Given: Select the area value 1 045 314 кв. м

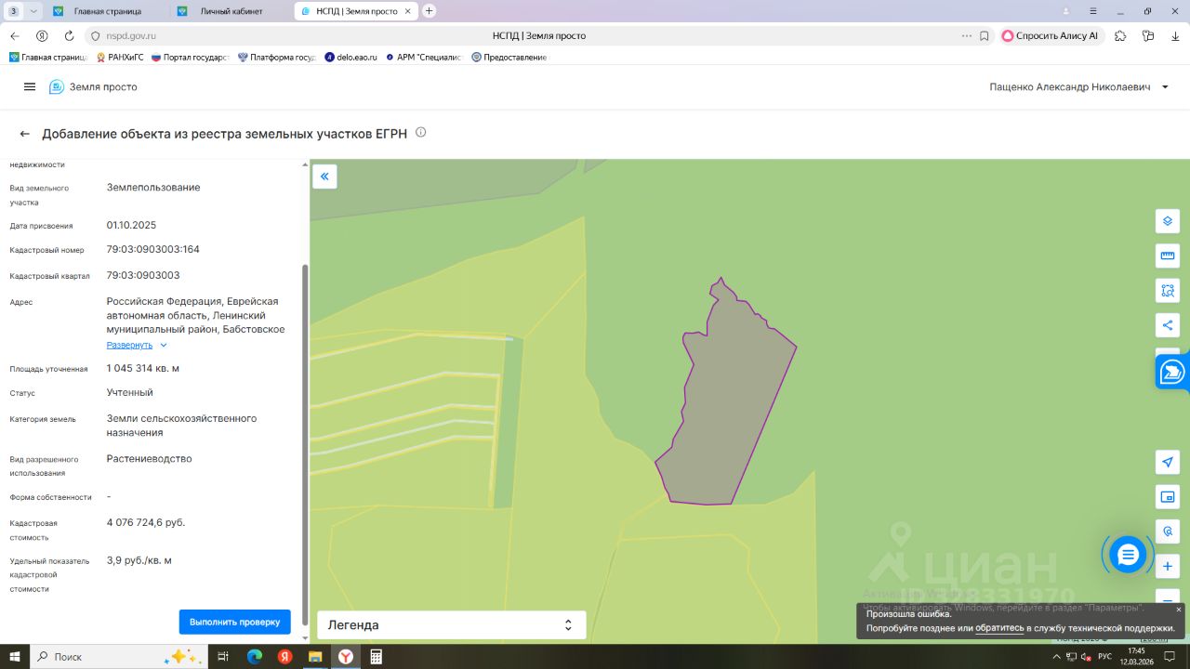Looking at the screenshot, I should [143, 368].
